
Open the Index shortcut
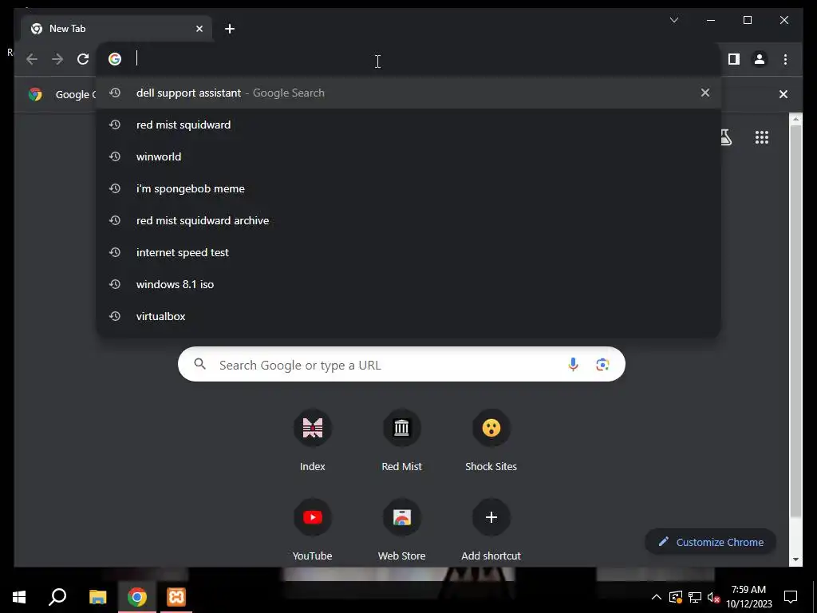point(312,441)
